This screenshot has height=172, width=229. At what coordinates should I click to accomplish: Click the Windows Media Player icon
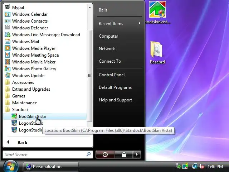tap(7, 48)
